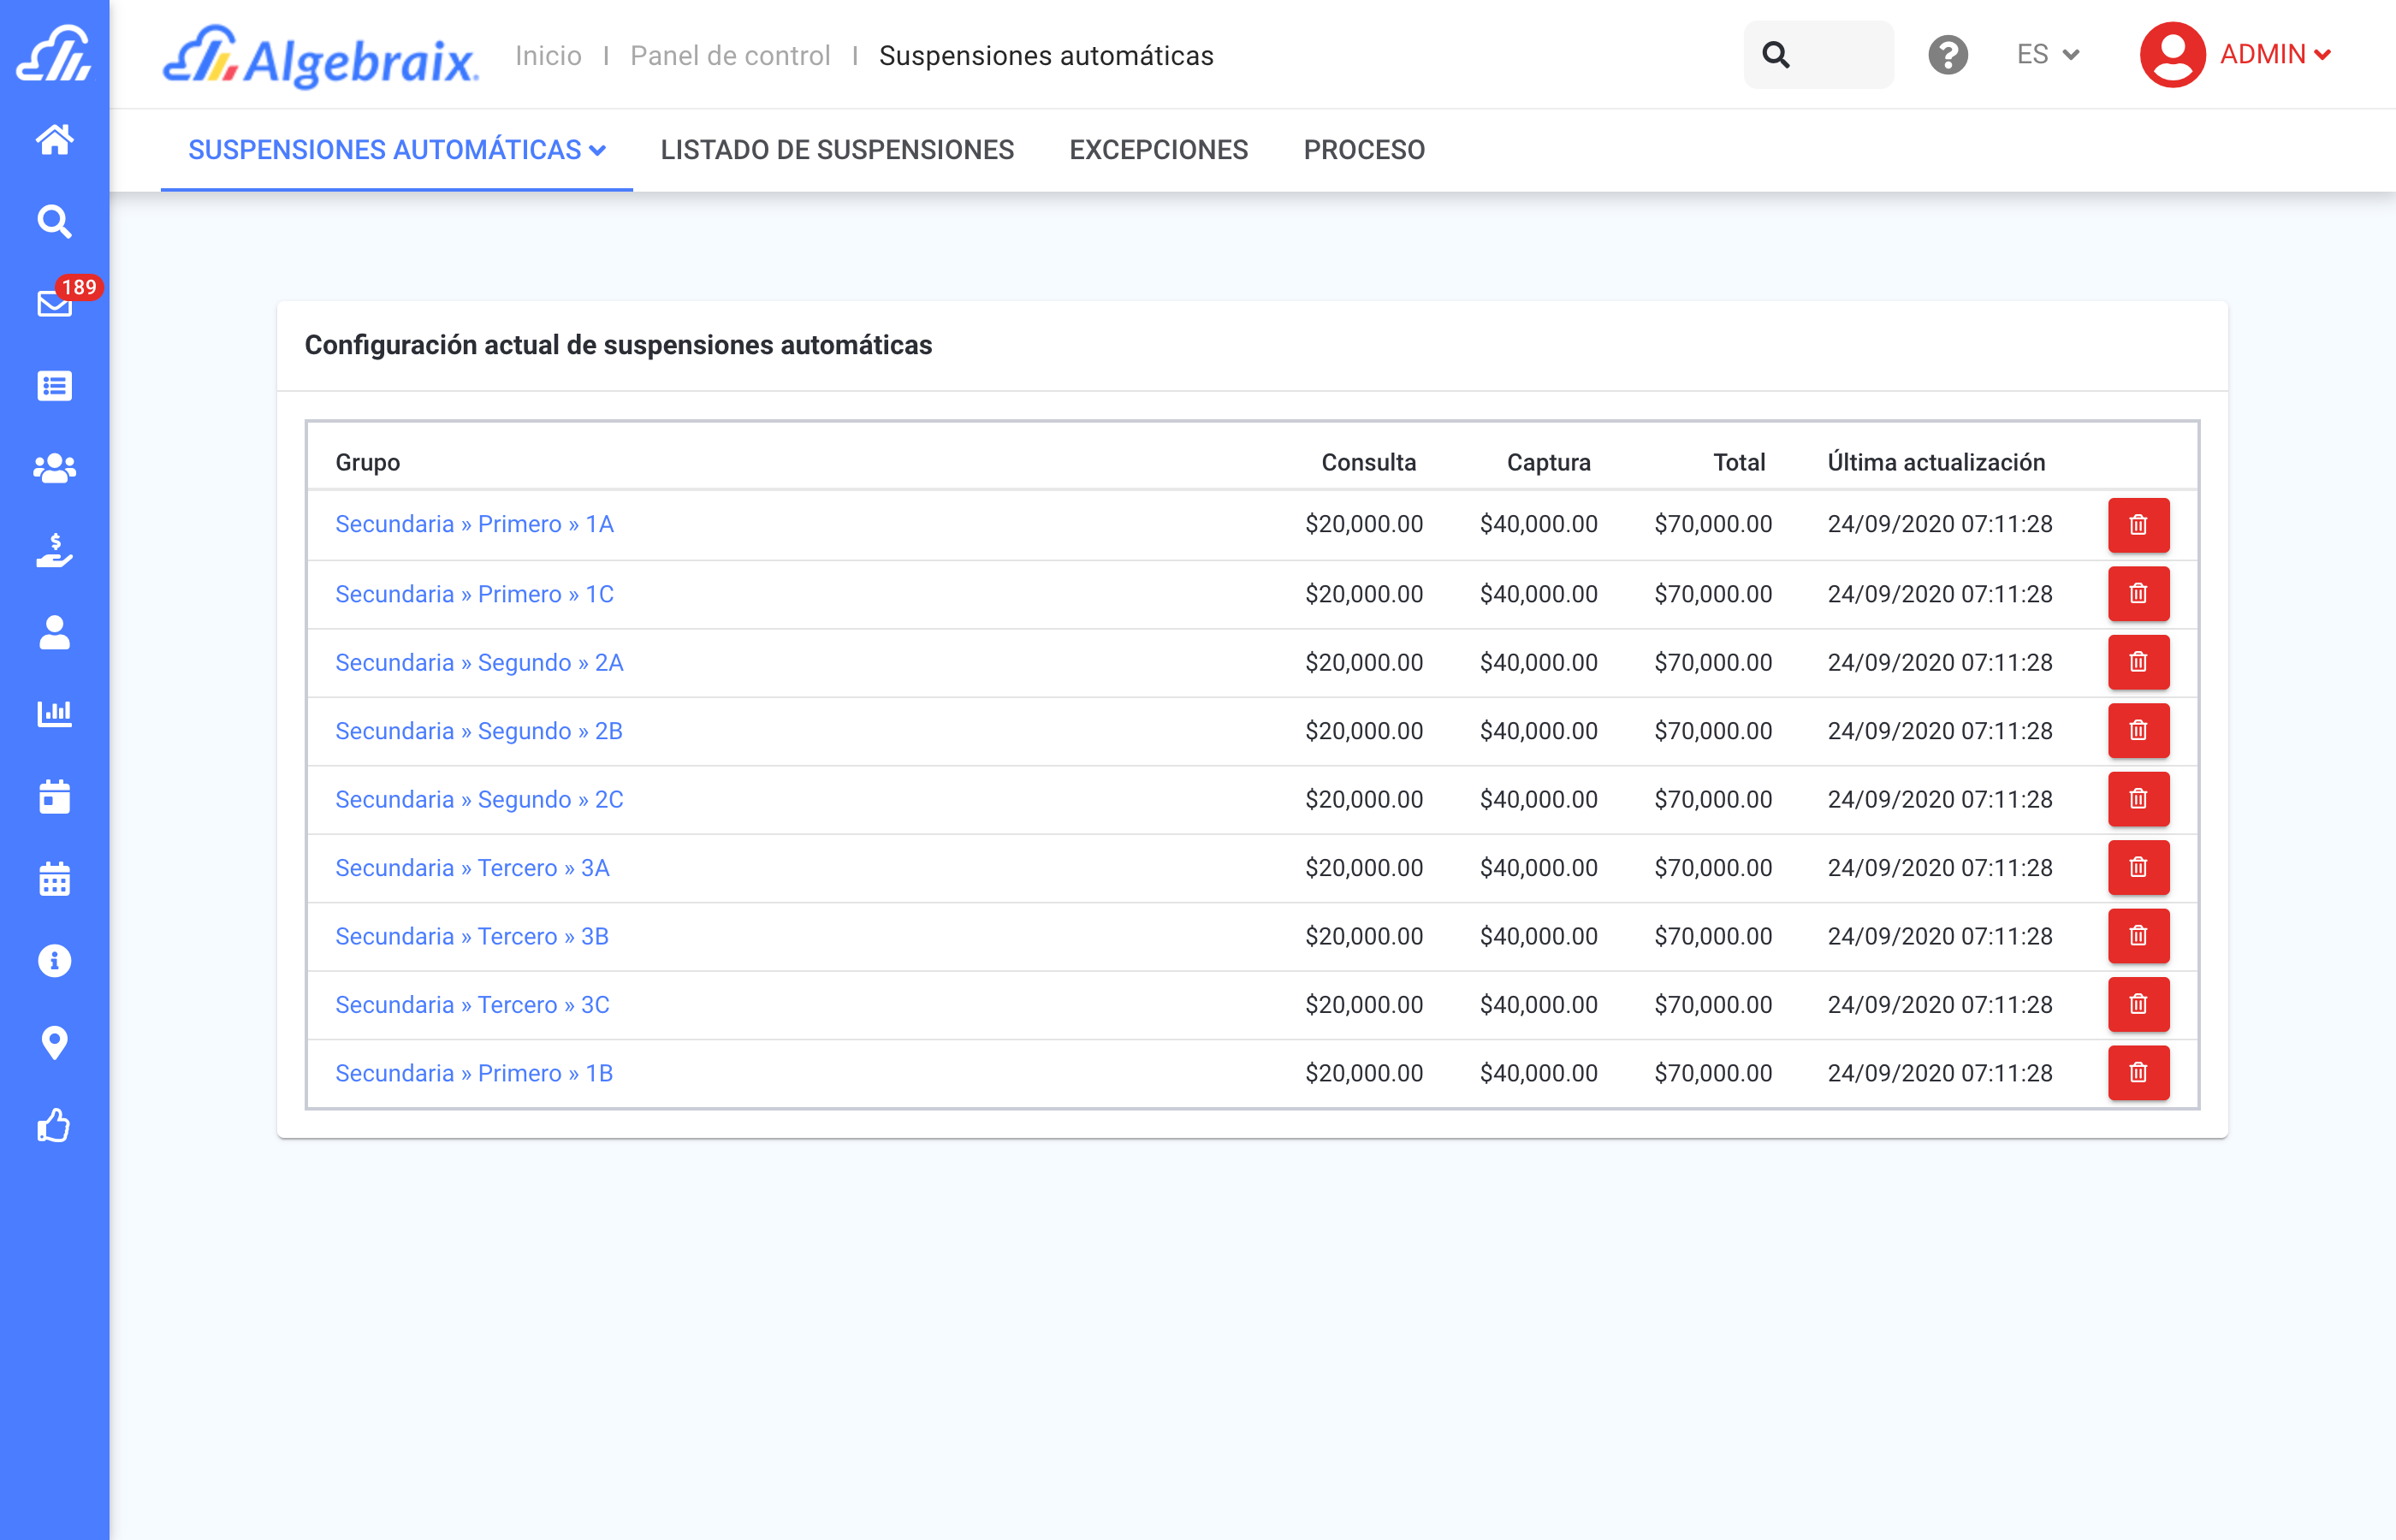Open the mail inbox with 189 badge
Screen dimensions: 2396x1540
(54, 303)
